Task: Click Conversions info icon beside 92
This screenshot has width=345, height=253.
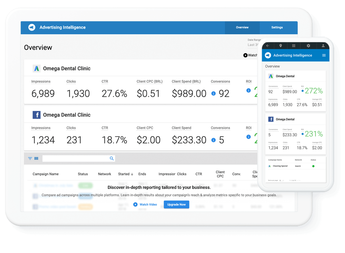Action: pos(214,94)
